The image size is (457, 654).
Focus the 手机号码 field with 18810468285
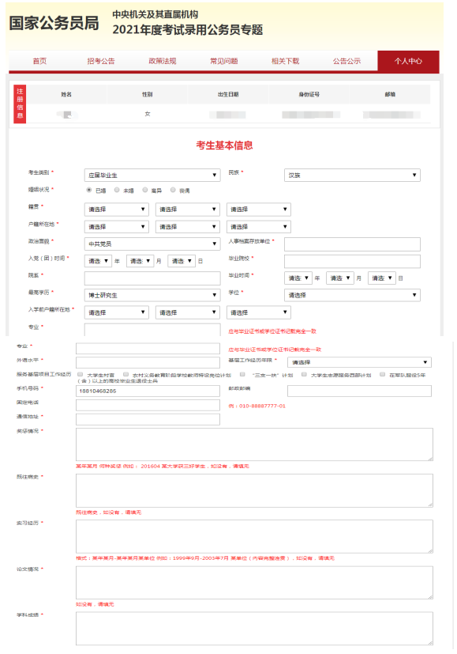coord(148,391)
